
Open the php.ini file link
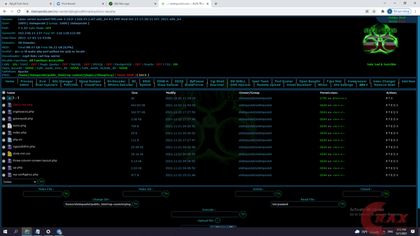tap(18, 140)
